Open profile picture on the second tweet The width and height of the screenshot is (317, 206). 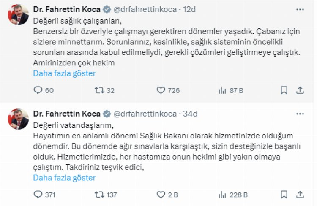pyautogui.click(x=18, y=119)
